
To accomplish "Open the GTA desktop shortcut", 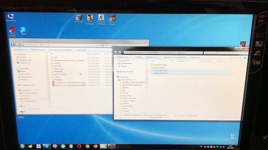I will point(90,20).
